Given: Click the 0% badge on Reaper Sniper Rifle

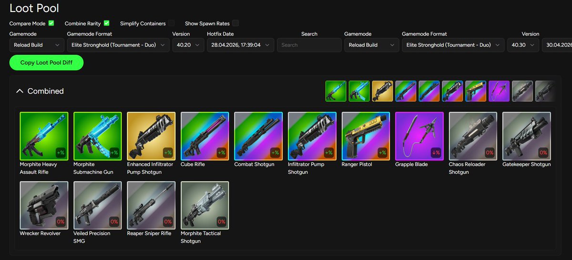Looking at the screenshot, I should (x=168, y=222).
